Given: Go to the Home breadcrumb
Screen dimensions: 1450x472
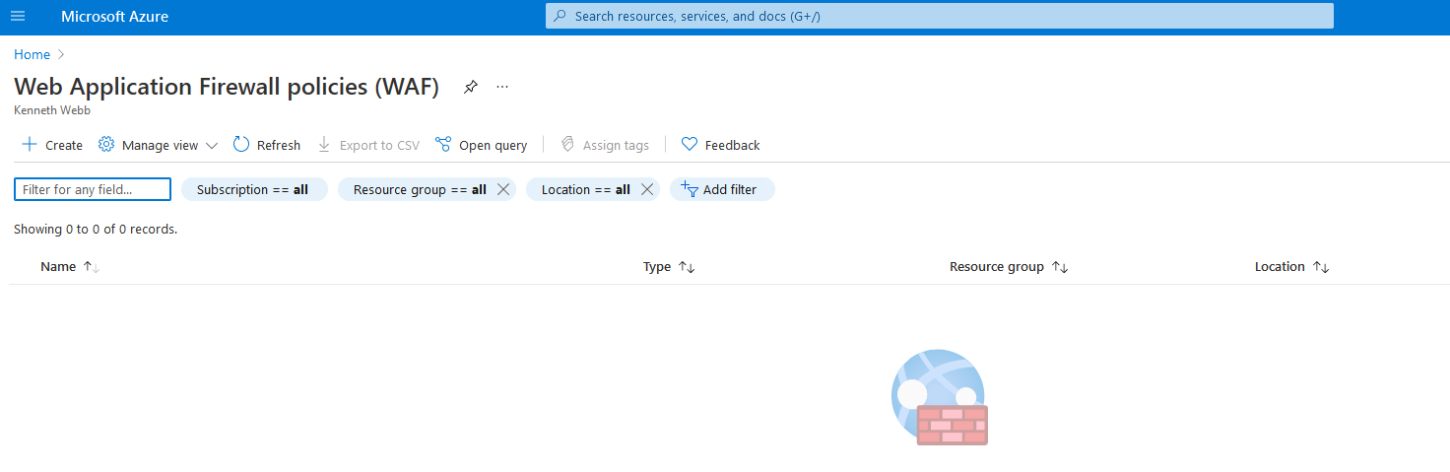Looking at the screenshot, I should 32,54.
